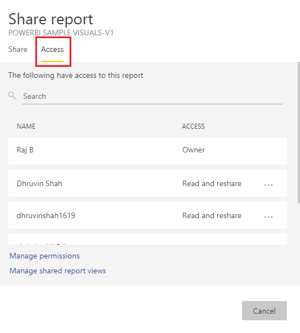Image resolution: width=300 pixels, height=333 pixels.
Task: Select the Access tab
Action: [x=52, y=49]
